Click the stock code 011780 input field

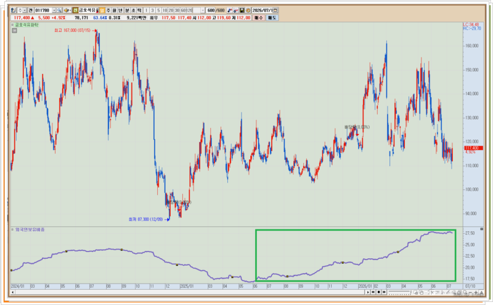(x=43, y=10)
